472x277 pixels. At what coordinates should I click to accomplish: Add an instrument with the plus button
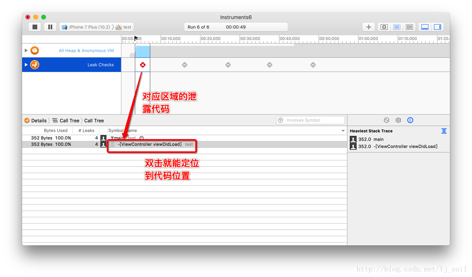coord(368,27)
